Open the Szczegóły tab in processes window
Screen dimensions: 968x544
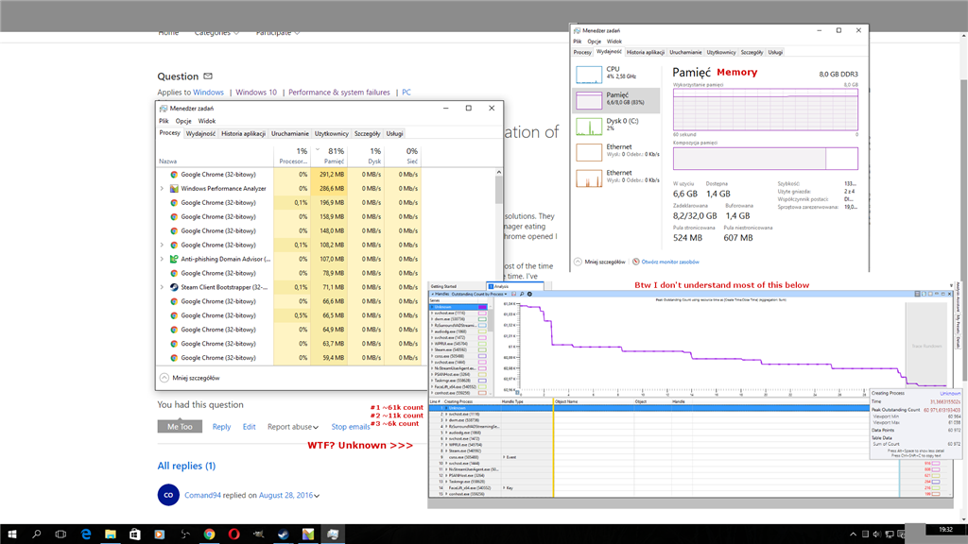[x=368, y=134]
